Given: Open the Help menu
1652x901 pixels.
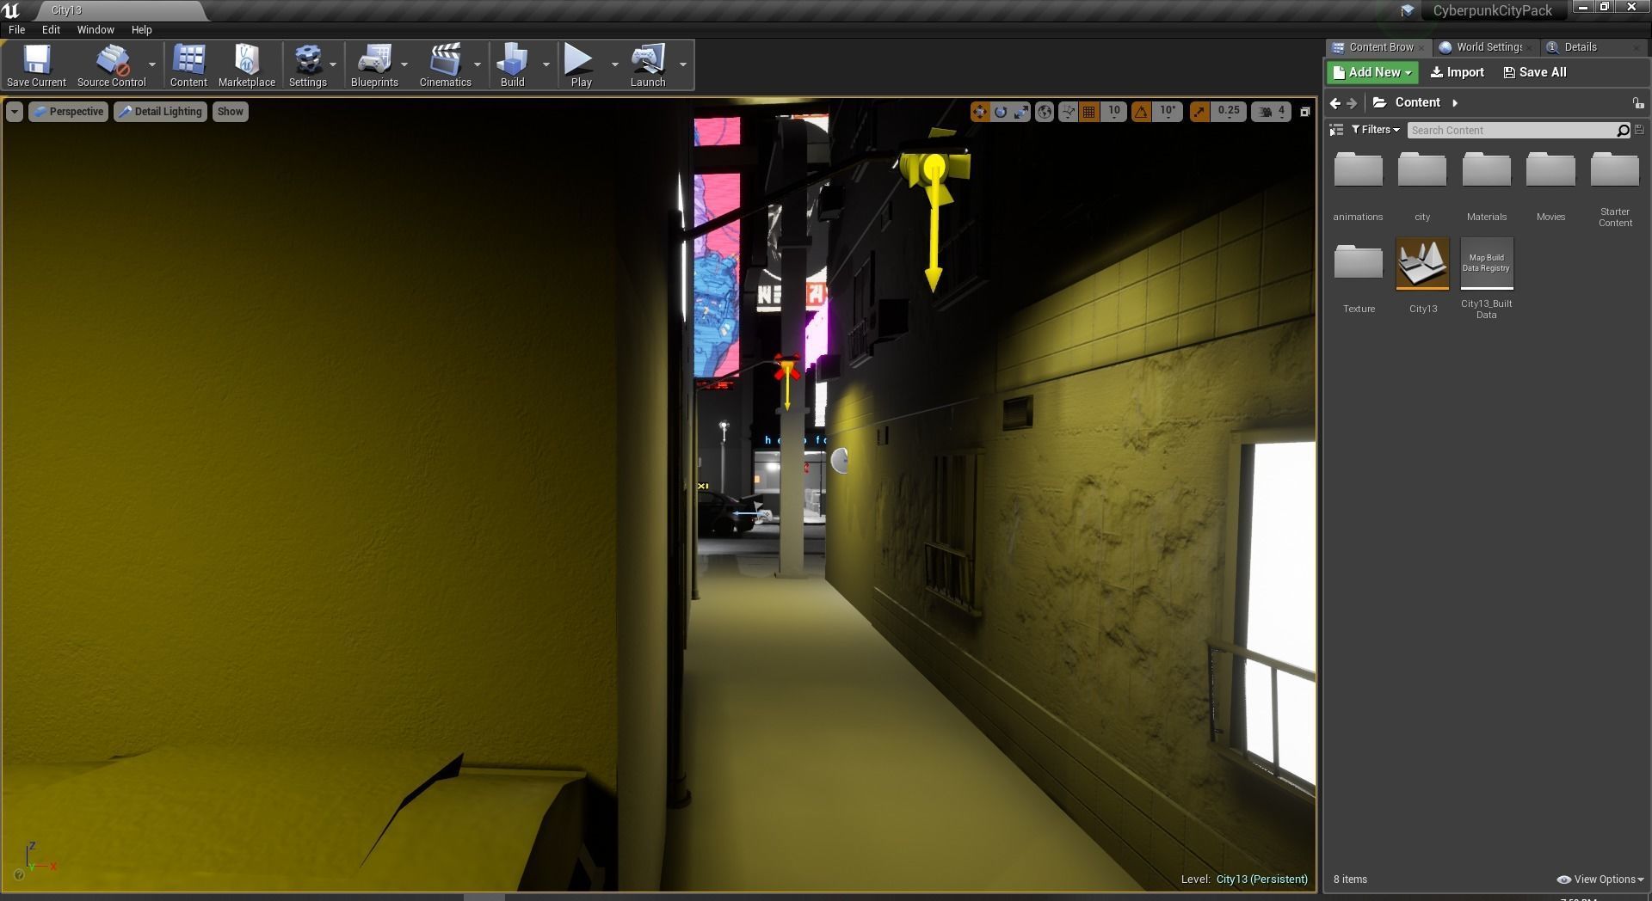Looking at the screenshot, I should (141, 29).
